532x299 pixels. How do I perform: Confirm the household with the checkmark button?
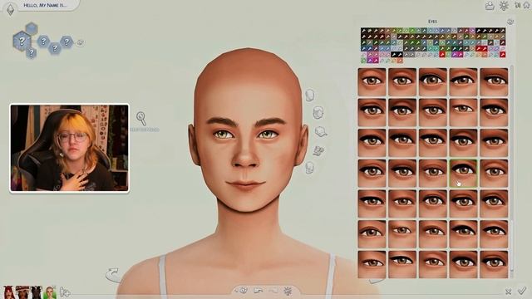(522, 291)
